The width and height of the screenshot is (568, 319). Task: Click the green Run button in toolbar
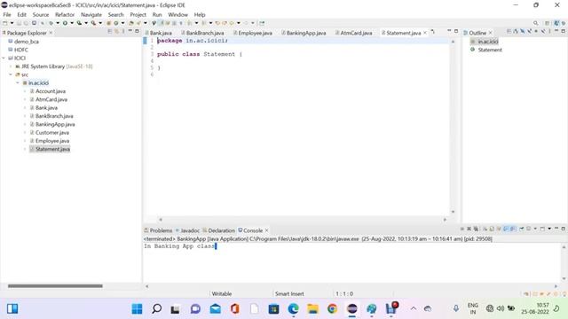click(x=65, y=23)
